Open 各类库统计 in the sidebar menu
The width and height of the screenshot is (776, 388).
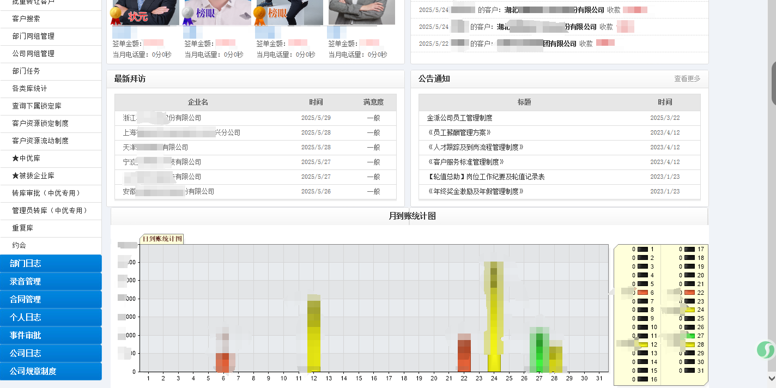tap(29, 88)
